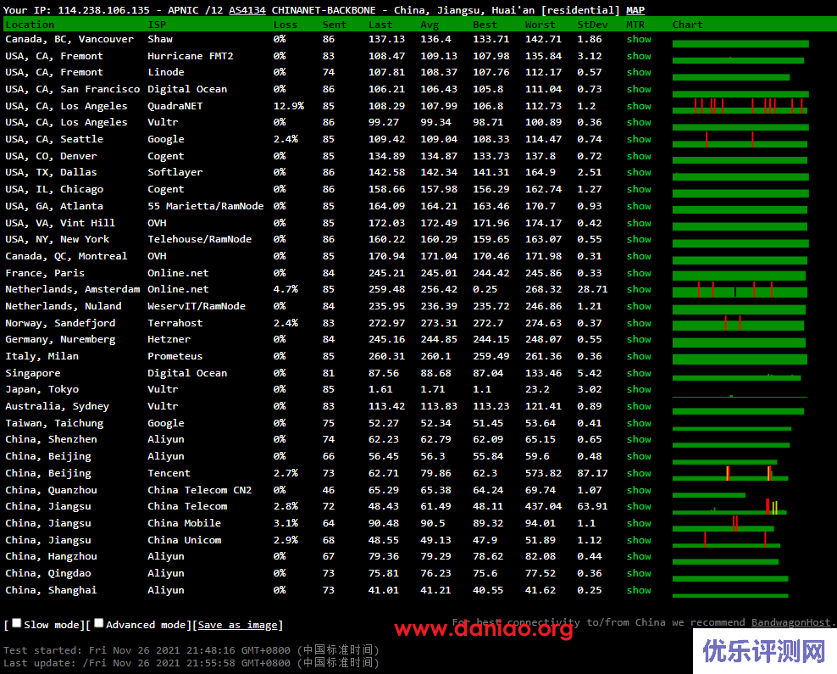The width and height of the screenshot is (837, 674).
Task: Show MTR for Hurricane FMT2 Fremont
Action: pos(639,56)
